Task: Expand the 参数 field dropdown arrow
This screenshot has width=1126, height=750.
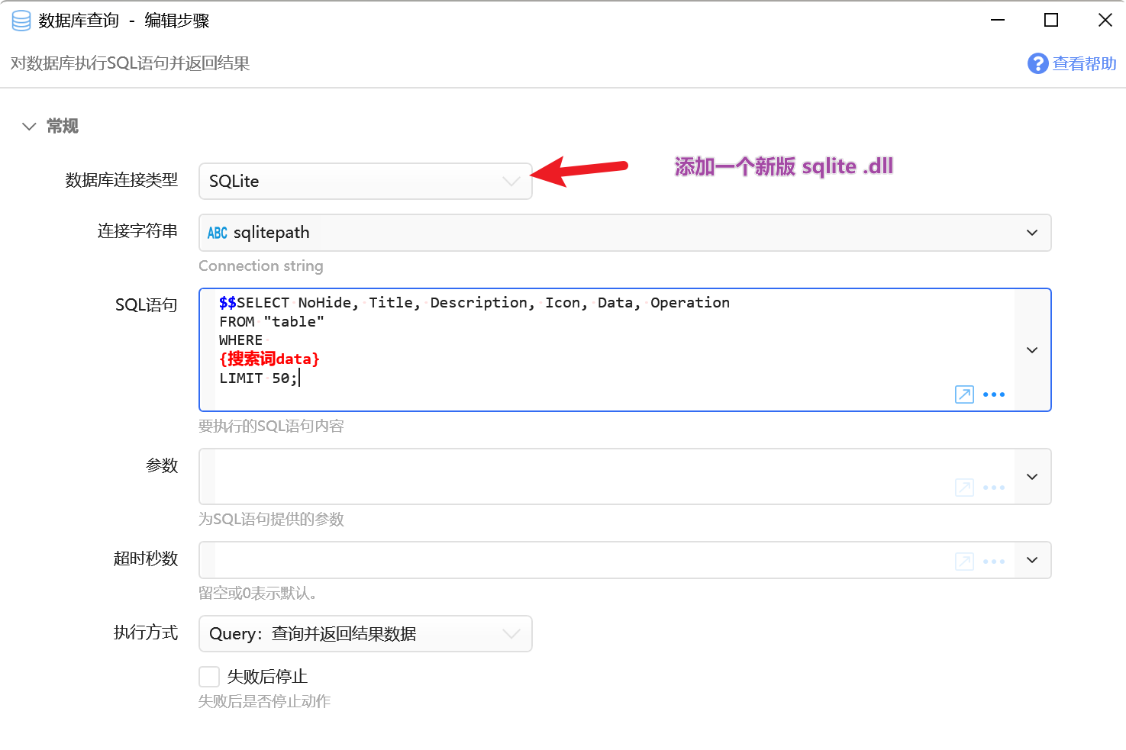Action: point(1031,477)
